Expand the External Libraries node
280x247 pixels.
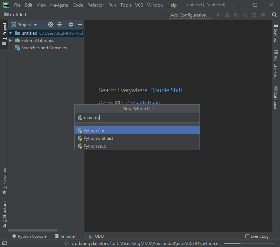coord(10,41)
